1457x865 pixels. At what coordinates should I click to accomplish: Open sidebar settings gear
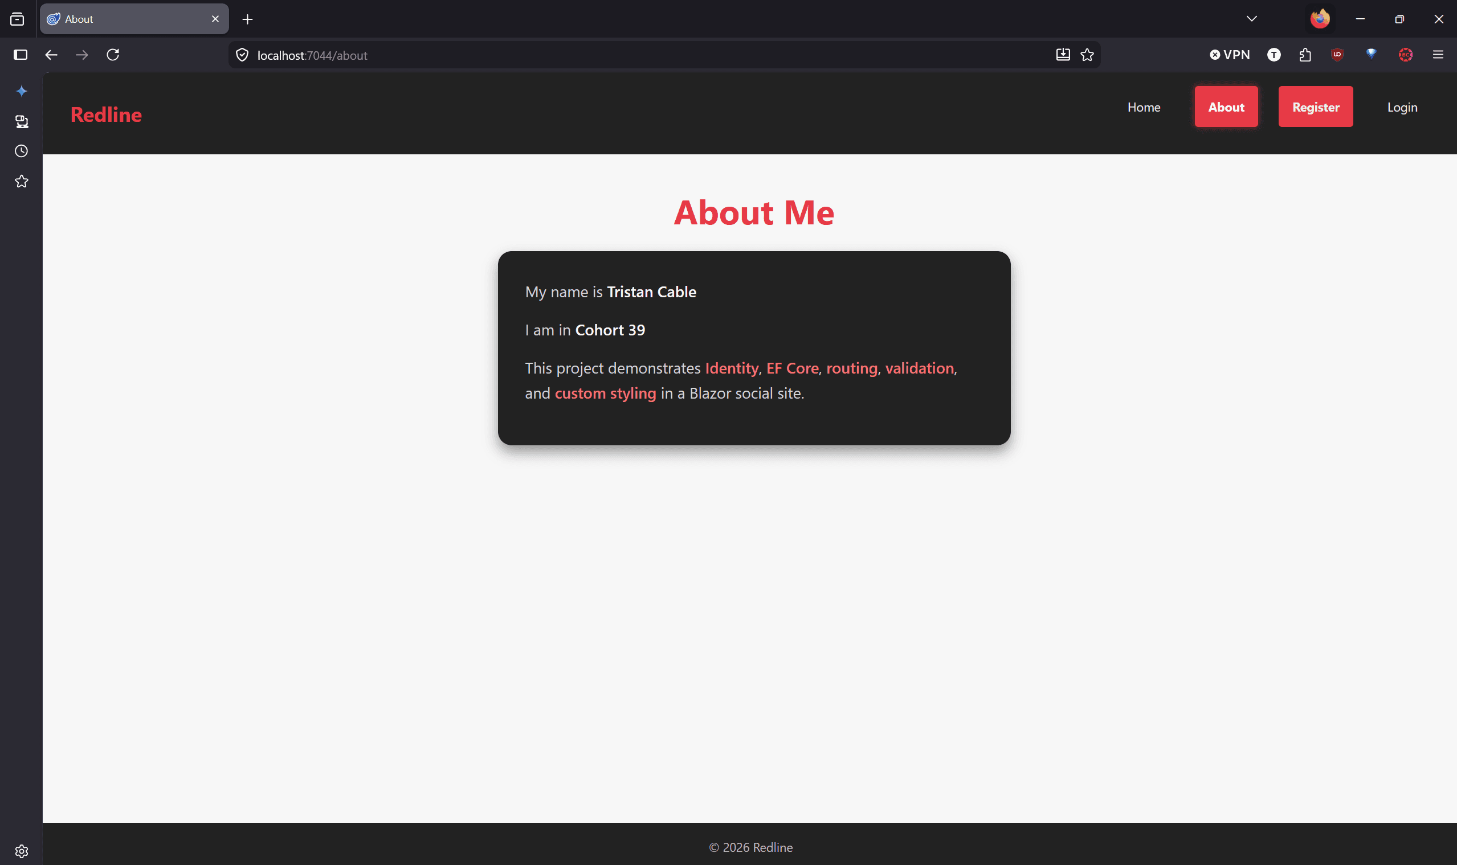coord(22,851)
